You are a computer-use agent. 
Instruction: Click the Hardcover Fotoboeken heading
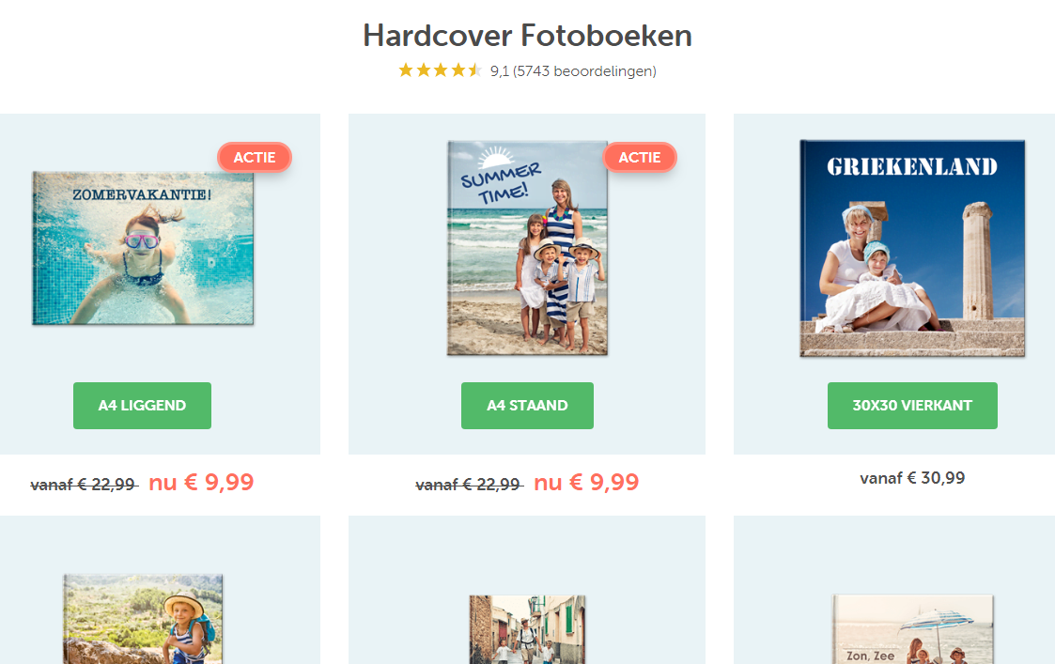tap(528, 36)
